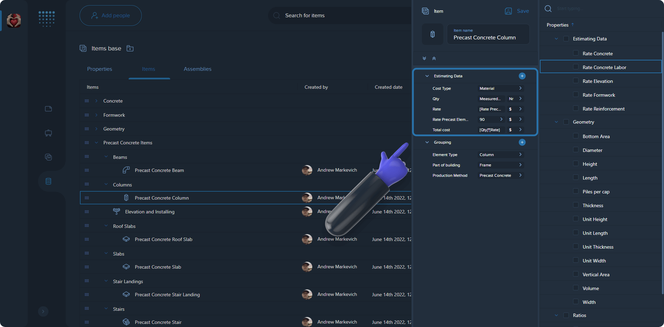664x327 pixels.
Task: Add property to Grouping with plus
Action: pyautogui.click(x=522, y=142)
